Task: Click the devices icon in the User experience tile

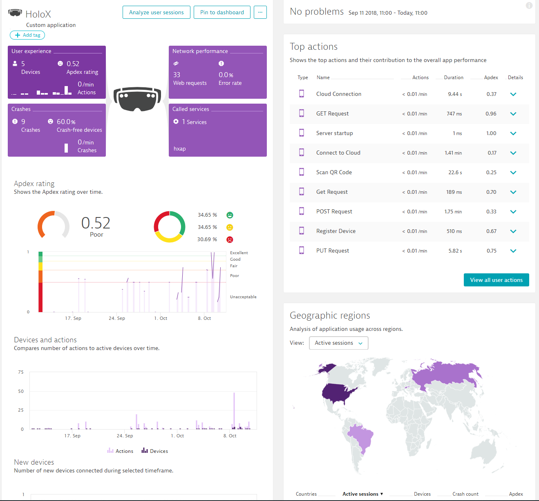Action: pyautogui.click(x=15, y=63)
